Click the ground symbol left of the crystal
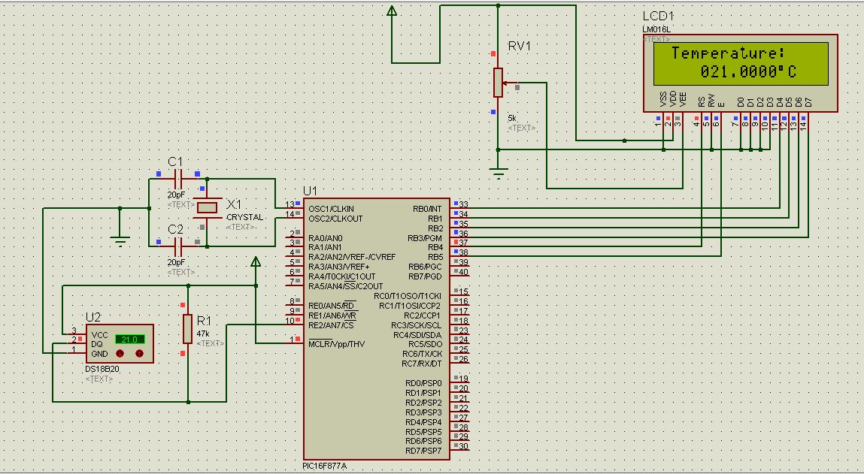Screen dimensions: 864x474 tap(119, 239)
